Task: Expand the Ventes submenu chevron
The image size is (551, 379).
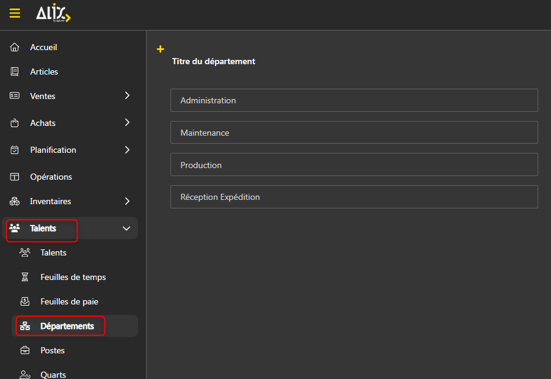Action: (x=127, y=96)
